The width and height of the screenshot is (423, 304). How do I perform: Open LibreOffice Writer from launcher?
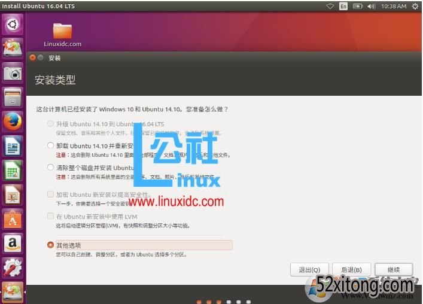(x=13, y=146)
